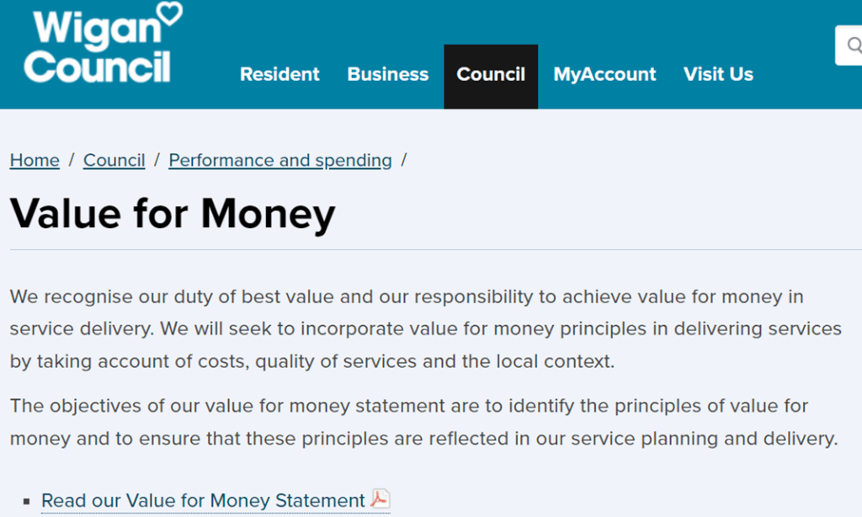Click the slash after 'Performance and spending'
The width and height of the screenshot is (862, 517).
(404, 160)
